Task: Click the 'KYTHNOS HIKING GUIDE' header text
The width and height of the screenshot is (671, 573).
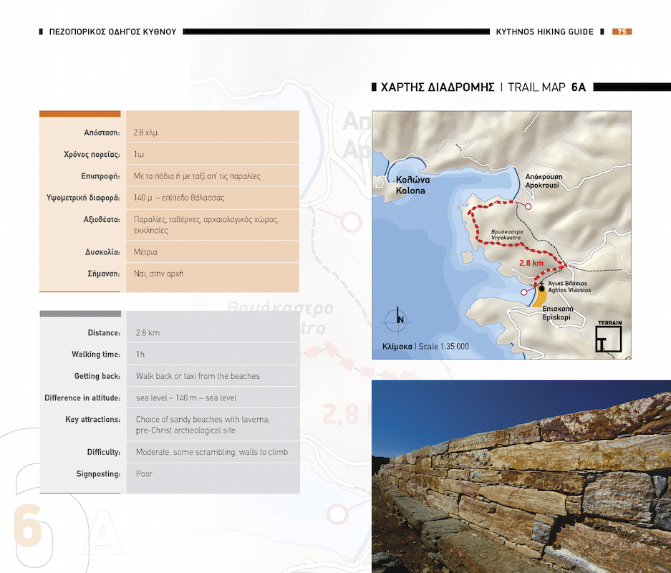Action: tap(544, 32)
